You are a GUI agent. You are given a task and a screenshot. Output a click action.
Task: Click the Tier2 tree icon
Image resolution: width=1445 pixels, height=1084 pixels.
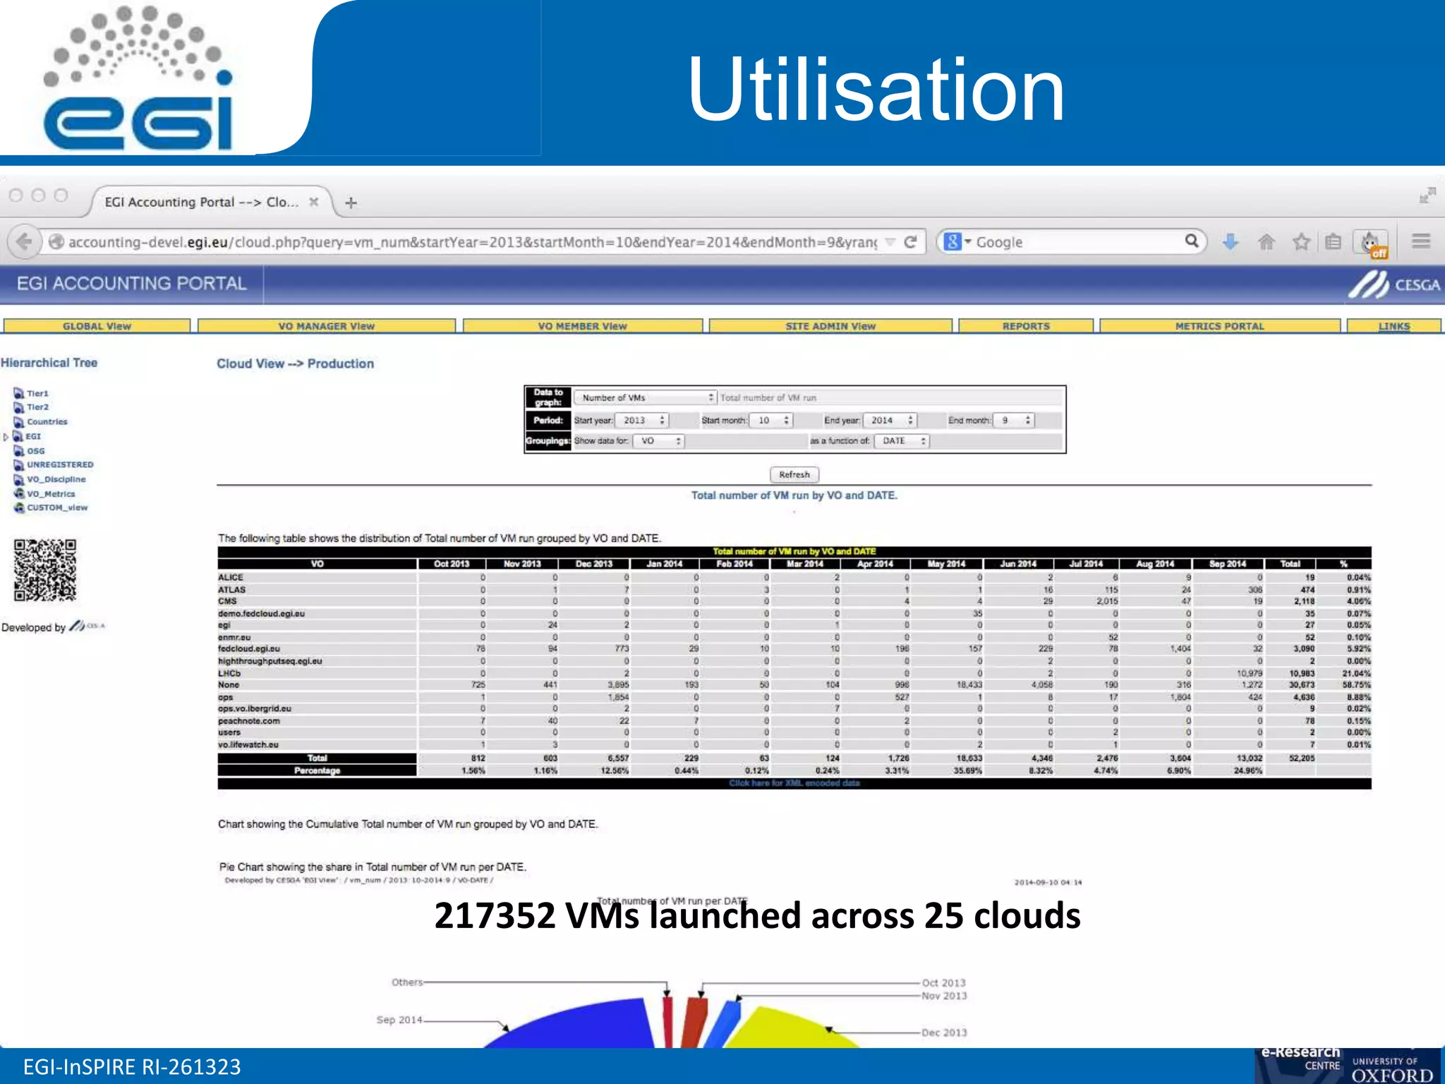(19, 407)
